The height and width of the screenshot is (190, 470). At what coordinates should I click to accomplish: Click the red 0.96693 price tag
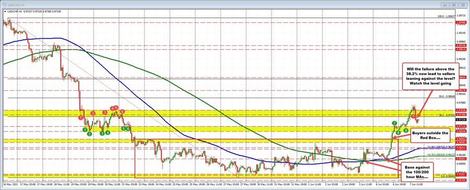[461, 139]
